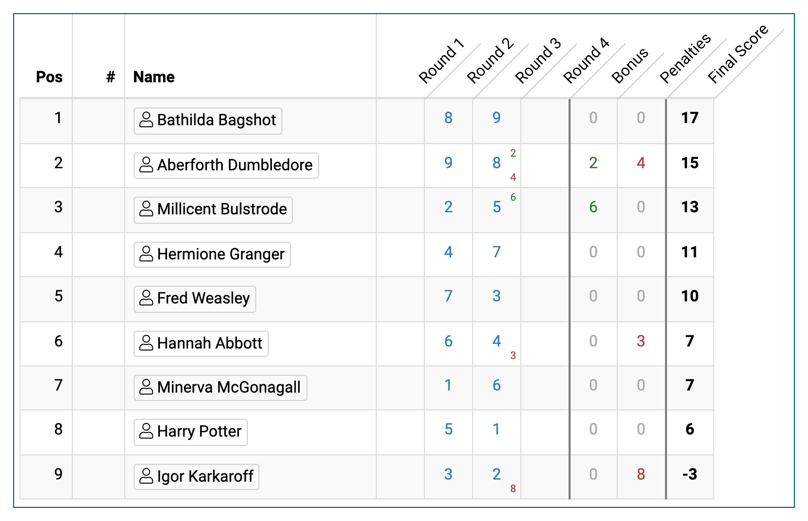Click the person icon next to Minerva McGonagall
The width and height of the screenshot is (808, 521).
(x=146, y=387)
